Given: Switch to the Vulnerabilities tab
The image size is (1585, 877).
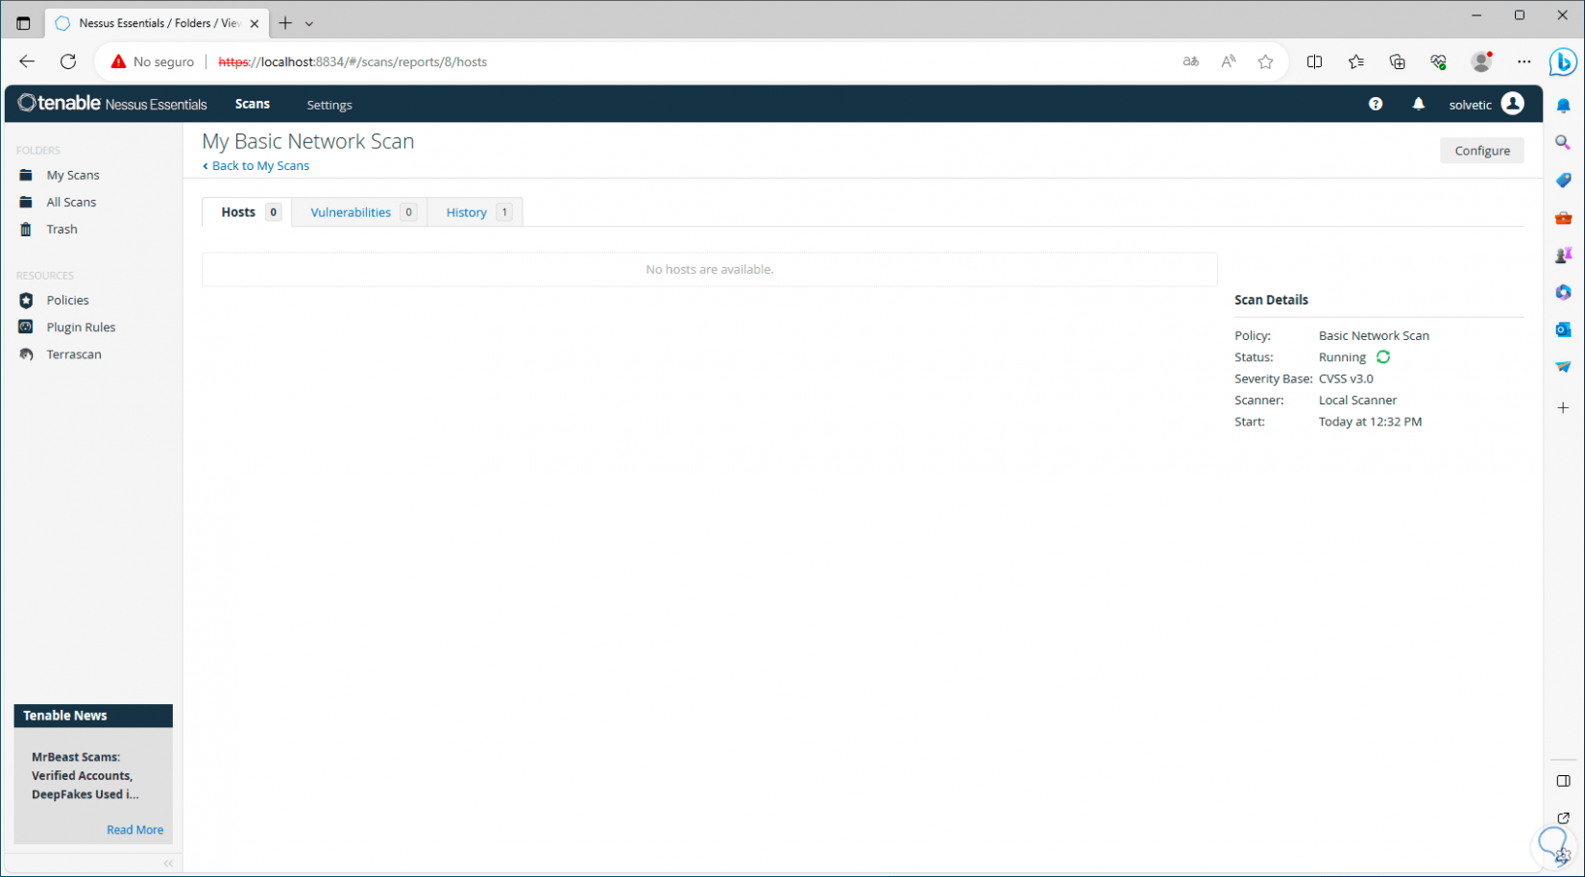Looking at the screenshot, I should [x=360, y=212].
